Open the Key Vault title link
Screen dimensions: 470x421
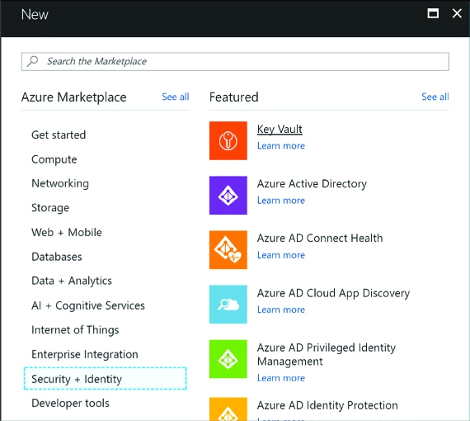280,130
